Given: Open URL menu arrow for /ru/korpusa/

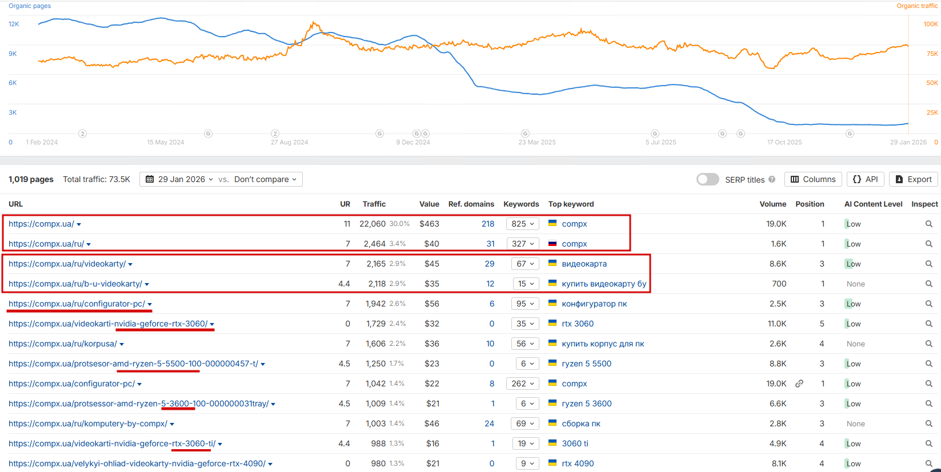Looking at the screenshot, I should (122, 344).
